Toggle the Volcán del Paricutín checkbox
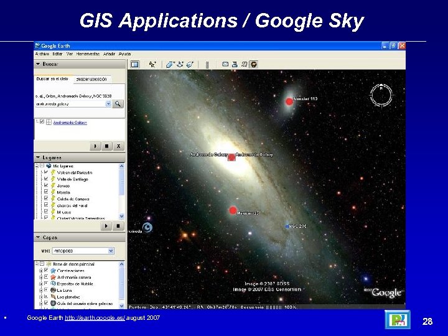 [46, 172]
